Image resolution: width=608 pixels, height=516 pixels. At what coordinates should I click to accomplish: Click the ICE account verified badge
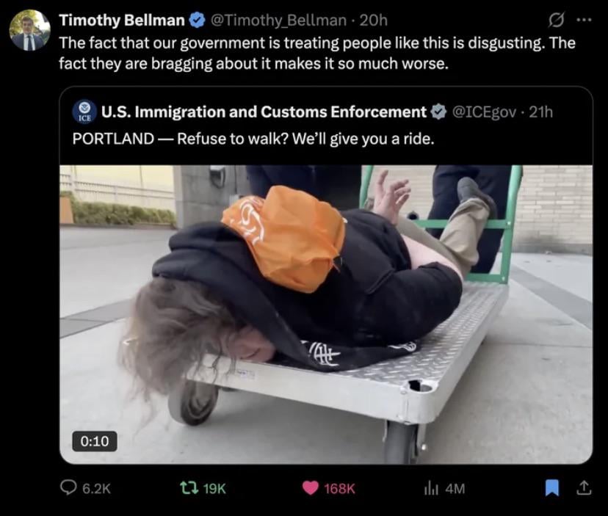click(439, 112)
